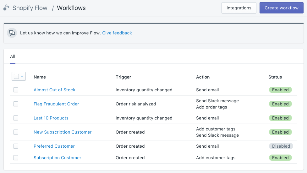
Task: Open the Integrations page
Action: pyautogui.click(x=239, y=8)
